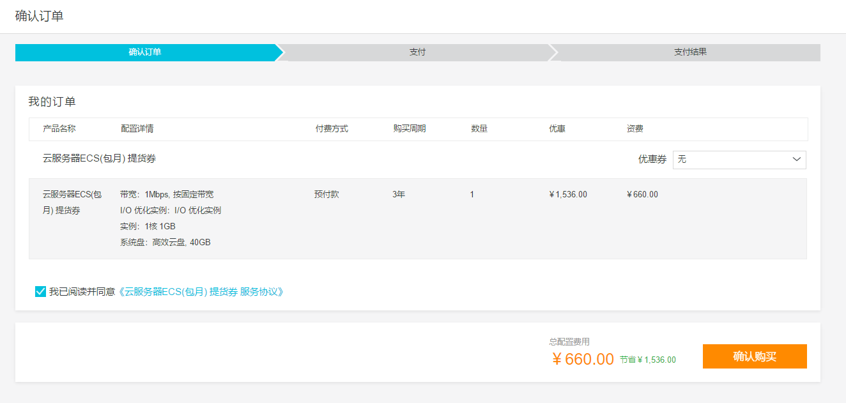The width and height of the screenshot is (846, 403).
Task: Click the 产品名称 column header
Action: point(59,129)
